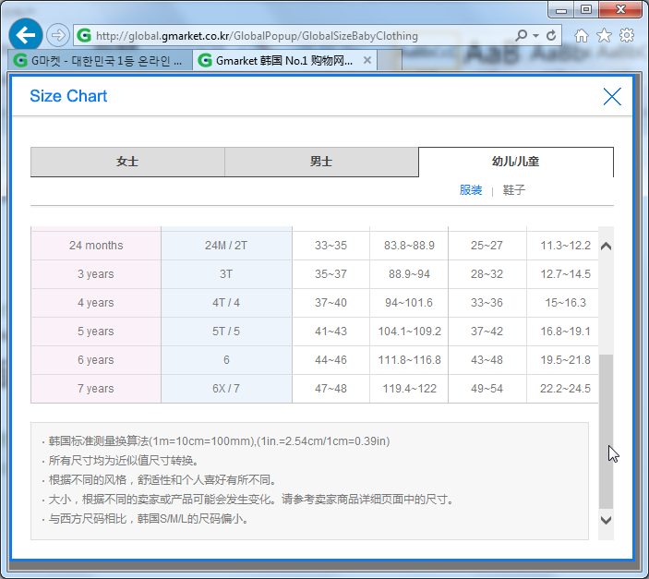The height and width of the screenshot is (579, 649).
Task: Switch to the G마켓 대한민국 browser tab
Action: pos(100,60)
